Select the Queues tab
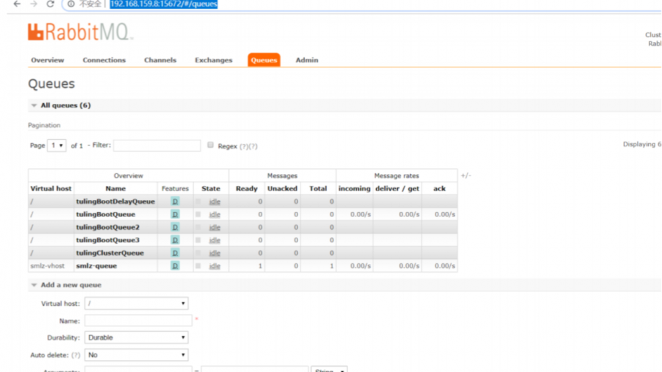Image resolution: width=662 pixels, height=372 pixels. click(264, 60)
